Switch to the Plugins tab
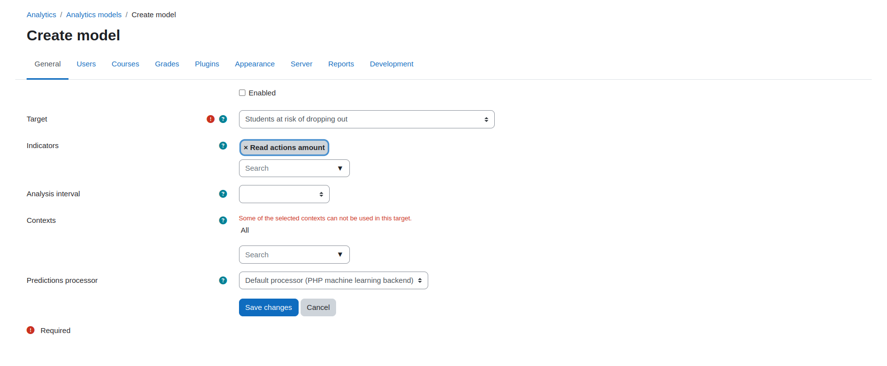887x366 pixels. click(207, 64)
